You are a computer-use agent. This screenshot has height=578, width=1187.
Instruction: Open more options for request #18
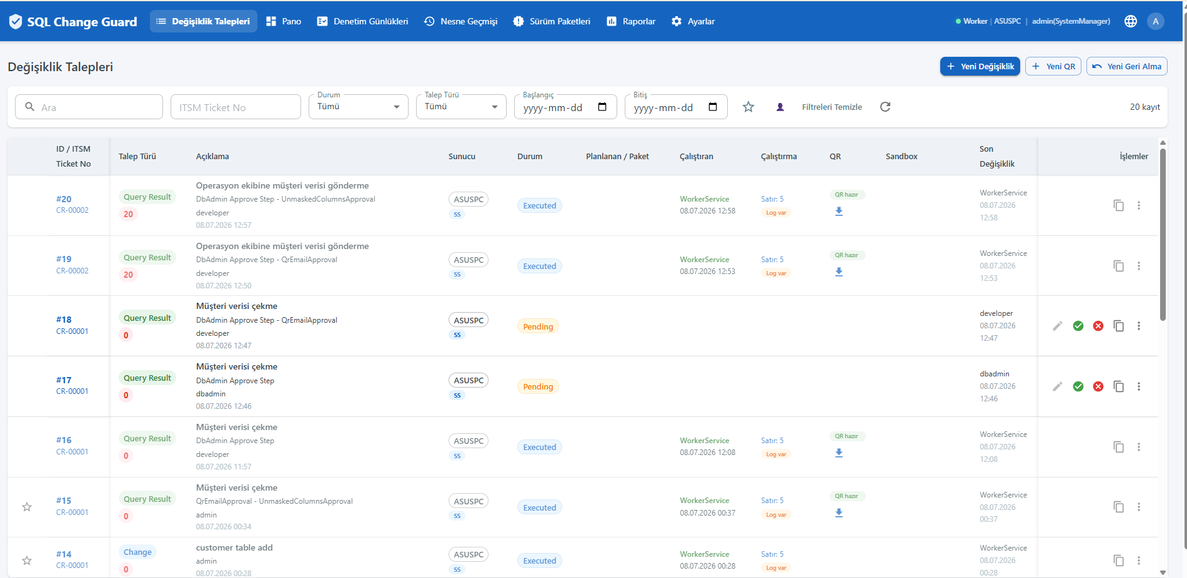[x=1139, y=326]
